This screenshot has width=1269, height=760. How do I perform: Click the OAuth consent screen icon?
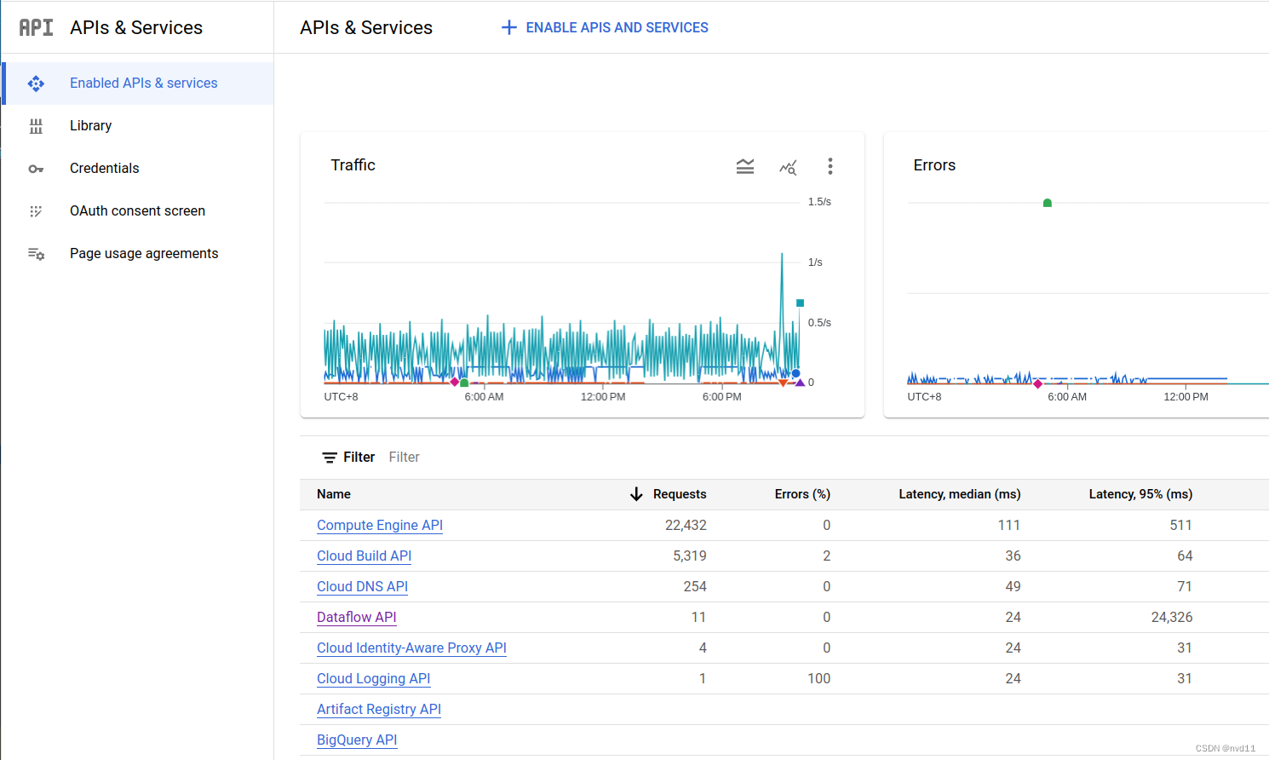tap(36, 211)
